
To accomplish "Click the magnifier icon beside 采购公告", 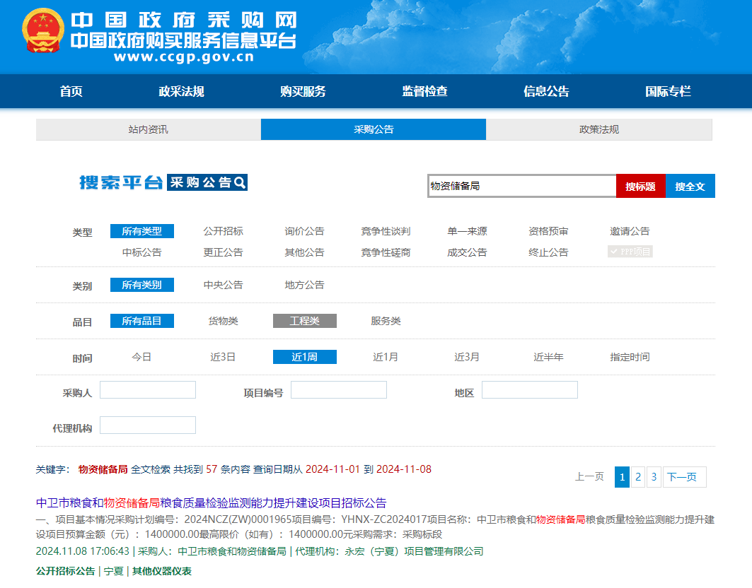I will pos(241,182).
